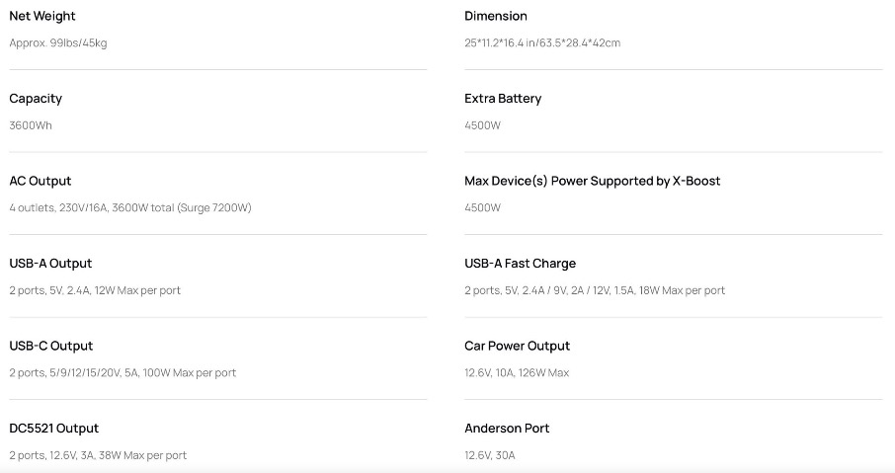Click the AC Output heading
This screenshot has height=473, width=895.
[40, 181]
